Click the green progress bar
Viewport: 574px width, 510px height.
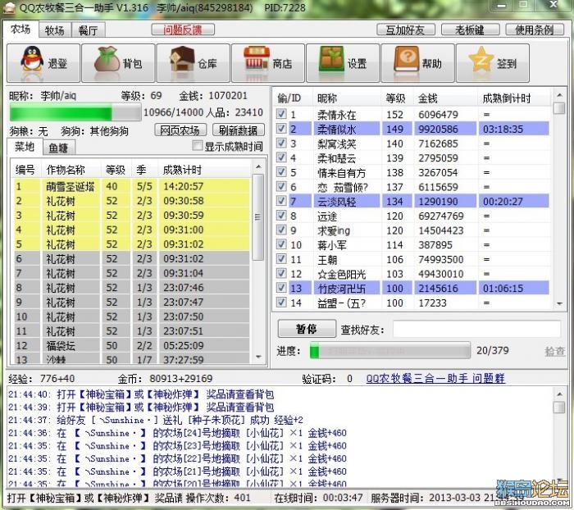pos(389,351)
